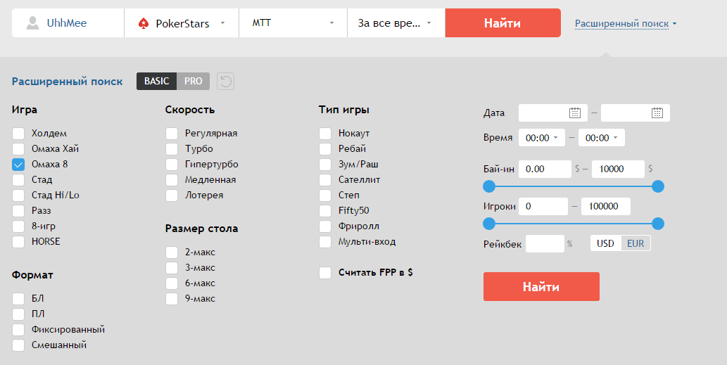727x365 pixels.
Task: Click the user avatar icon beside UhhMee
Action: [32, 23]
